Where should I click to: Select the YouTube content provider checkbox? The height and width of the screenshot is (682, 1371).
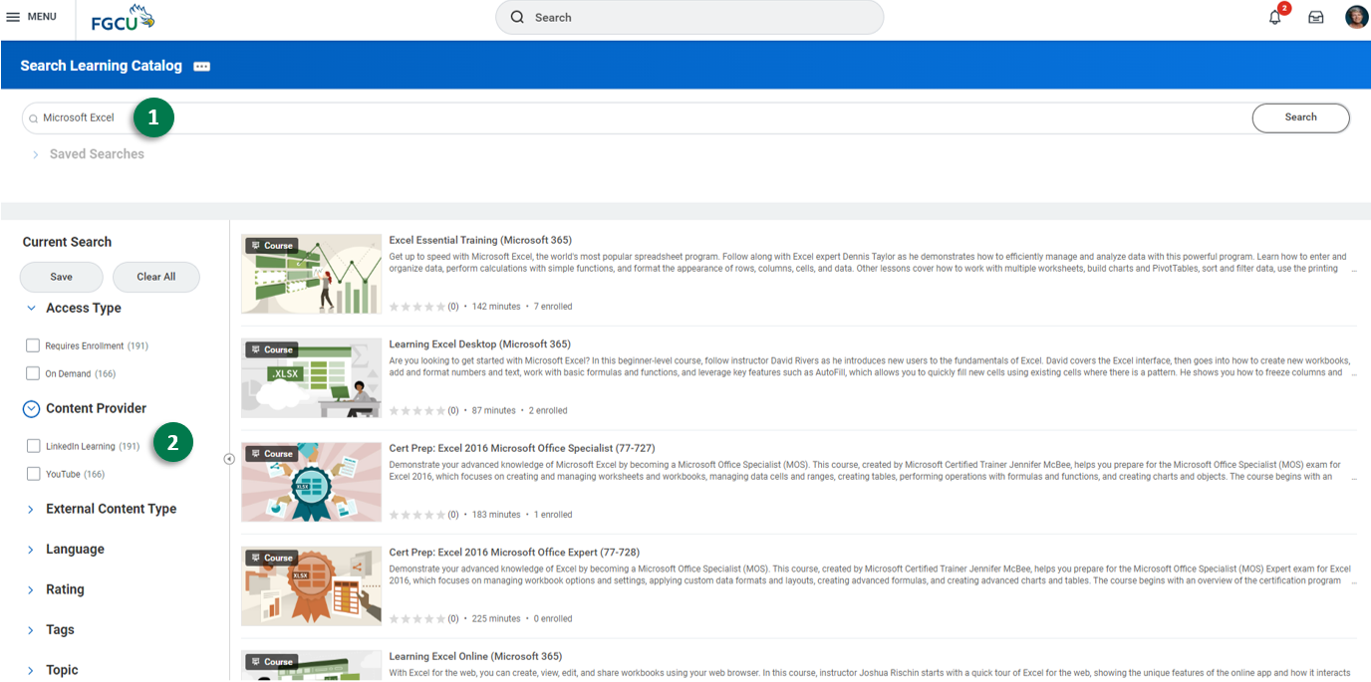(x=34, y=475)
